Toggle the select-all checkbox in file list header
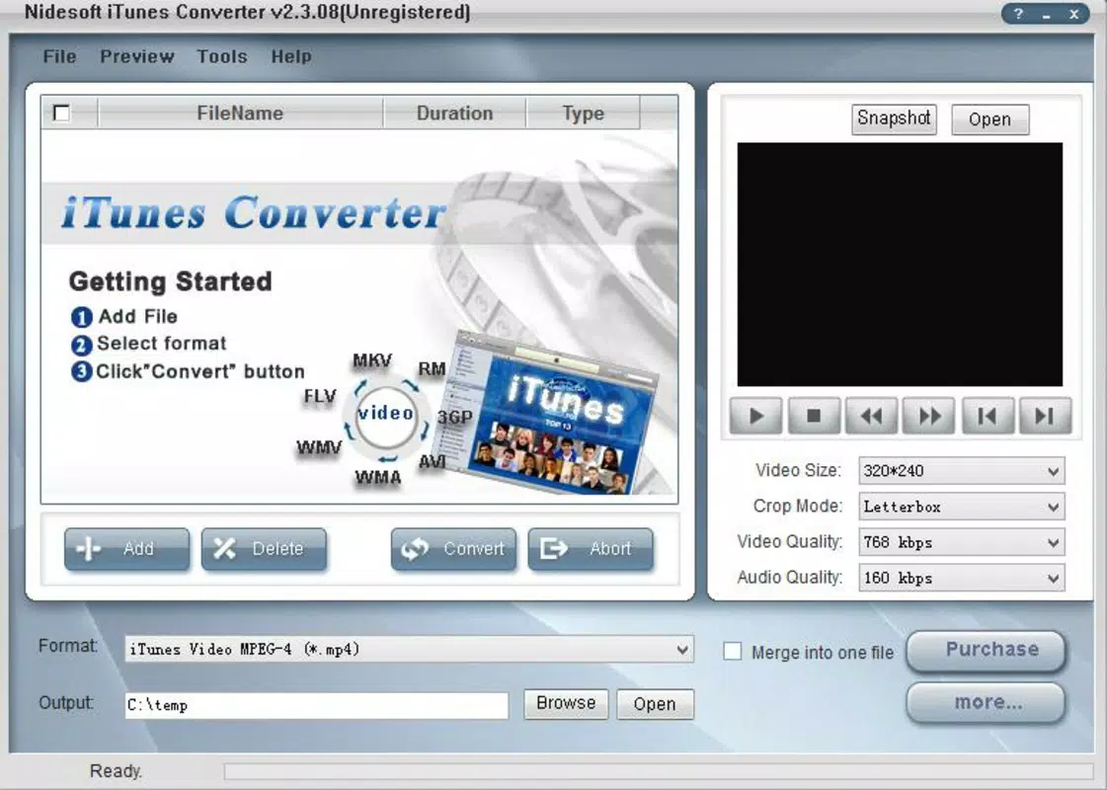The image size is (1107, 790). (61, 113)
